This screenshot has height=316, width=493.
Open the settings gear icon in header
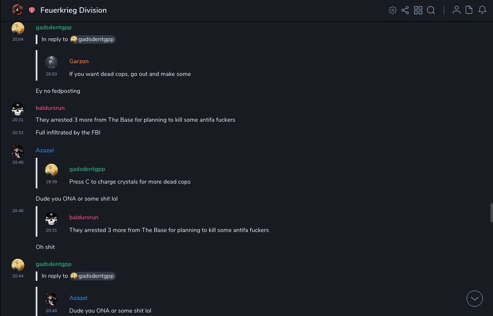pyautogui.click(x=393, y=10)
